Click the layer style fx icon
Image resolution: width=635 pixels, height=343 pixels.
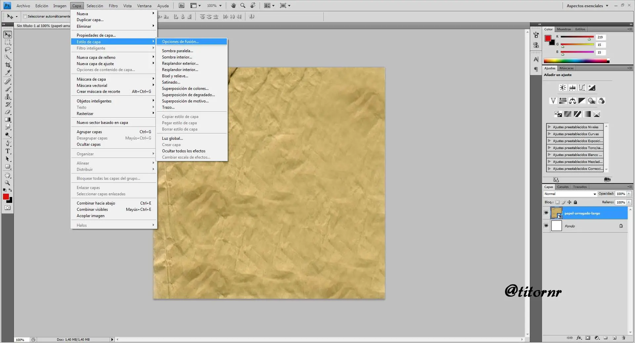click(579, 338)
